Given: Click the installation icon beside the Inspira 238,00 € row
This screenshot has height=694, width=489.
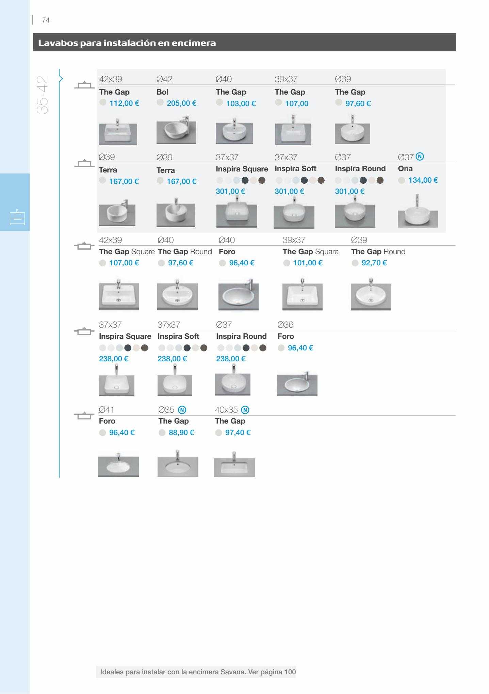Looking at the screenshot, I should tap(84, 331).
